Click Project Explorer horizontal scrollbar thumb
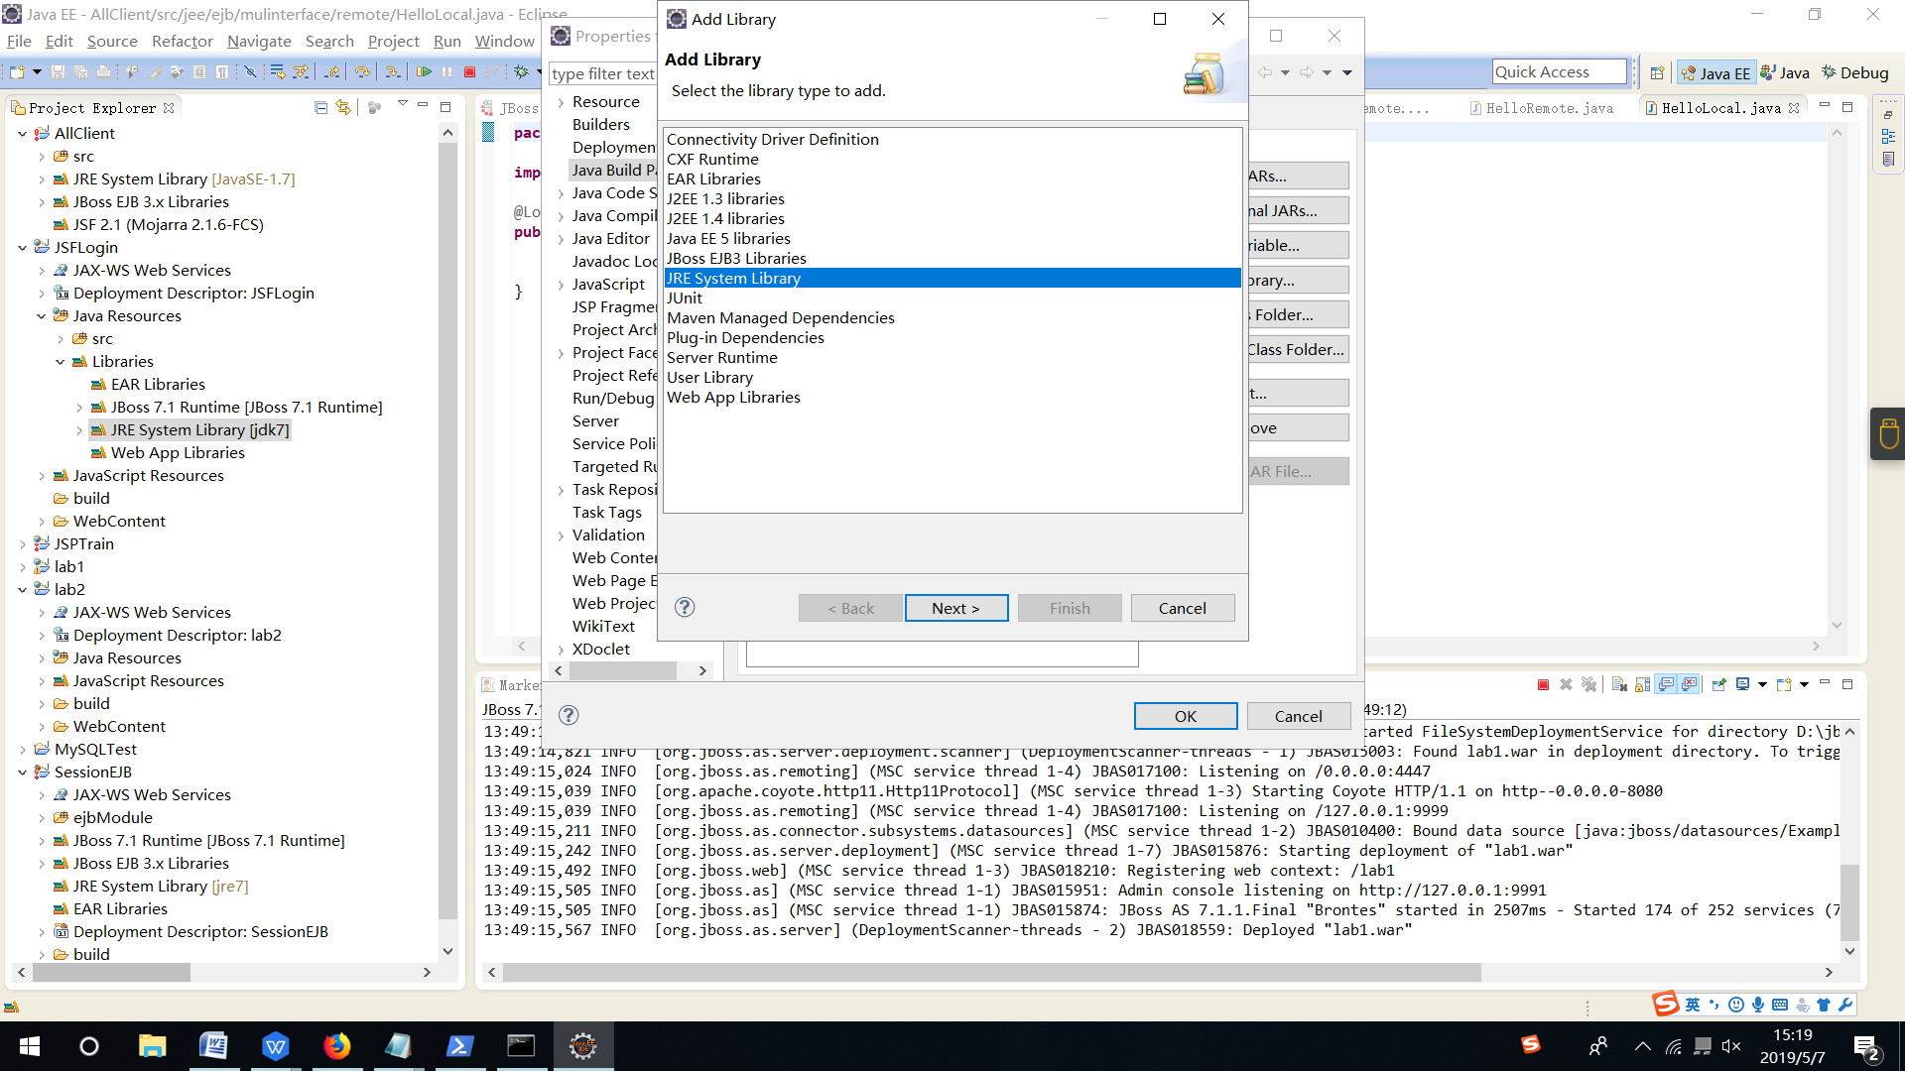1905x1071 pixels. pyautogui.click(x=111, y=973)
